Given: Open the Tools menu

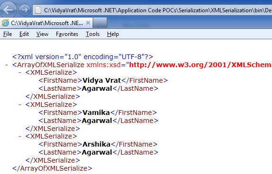Looking at the screenshot, I should click(x=92, y=34).
